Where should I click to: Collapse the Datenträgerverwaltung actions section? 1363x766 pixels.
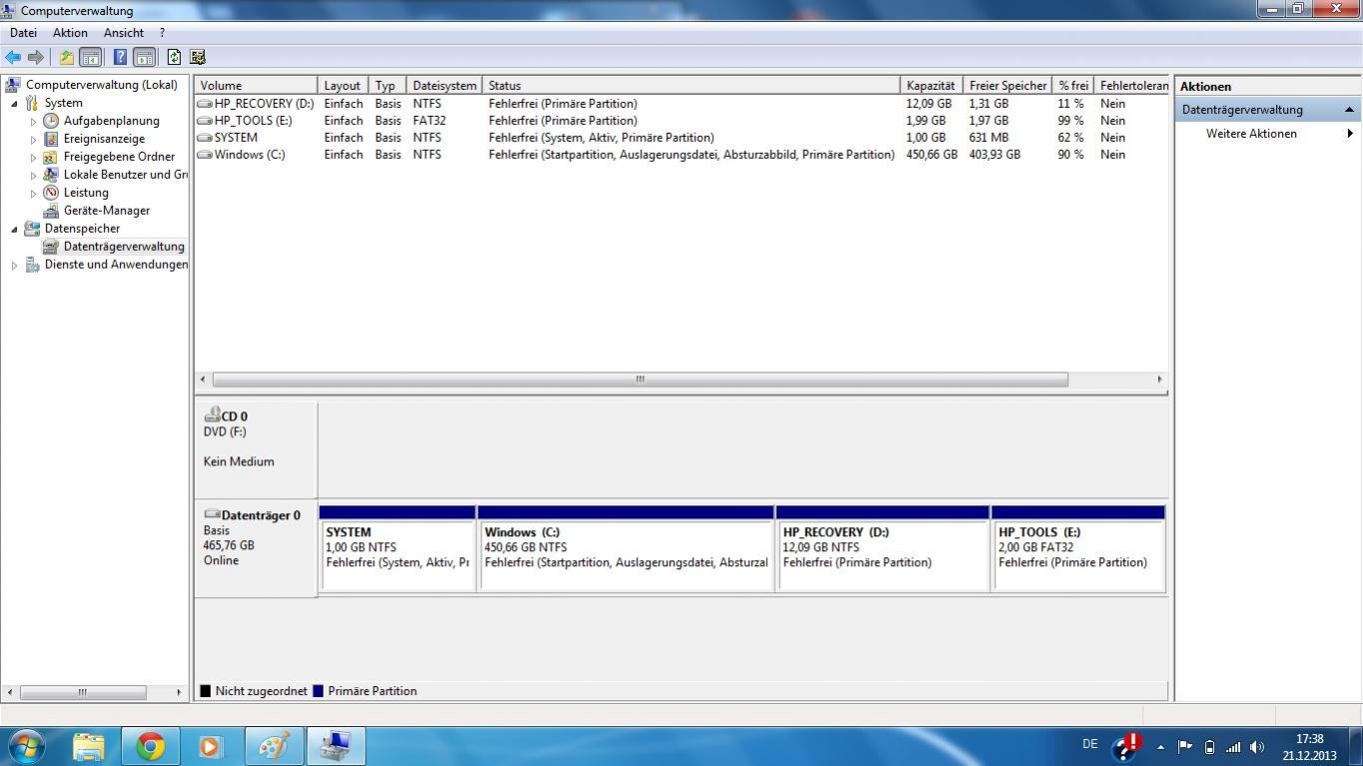(1349, 110)
